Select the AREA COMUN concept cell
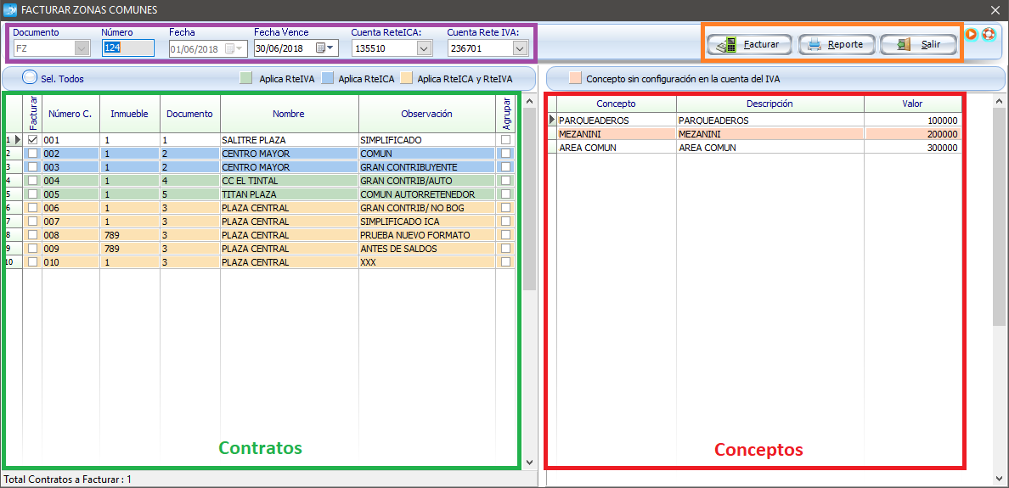This screenshot has height=488, width=1009. tap(616, 147)
